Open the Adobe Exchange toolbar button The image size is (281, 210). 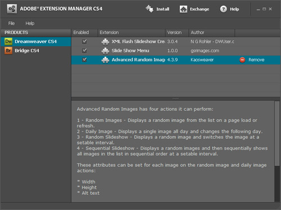coord(194,9)
